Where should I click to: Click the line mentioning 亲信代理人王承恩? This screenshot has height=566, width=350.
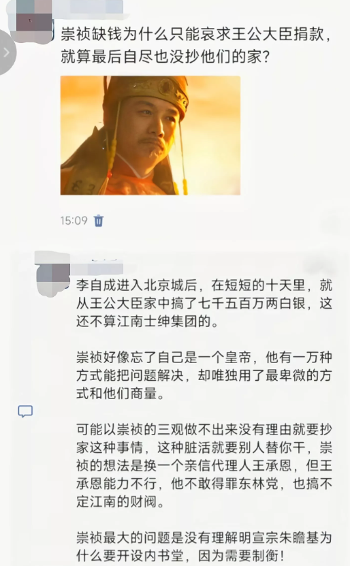click(204, 466)
